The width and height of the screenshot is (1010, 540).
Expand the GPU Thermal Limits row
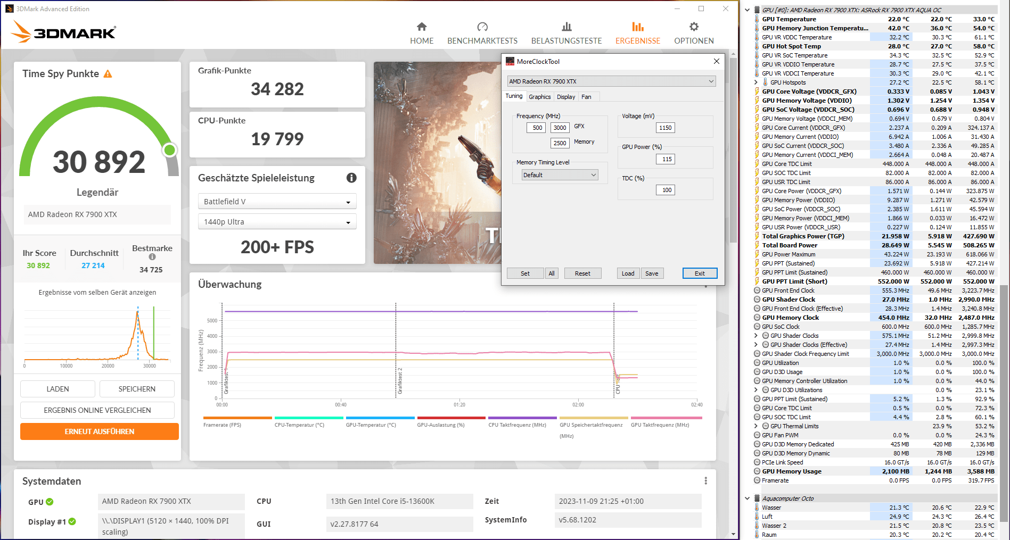756,426
